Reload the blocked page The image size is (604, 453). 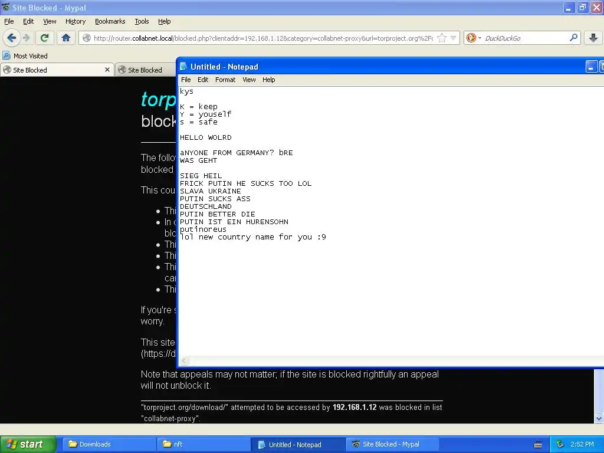(45, 38)
